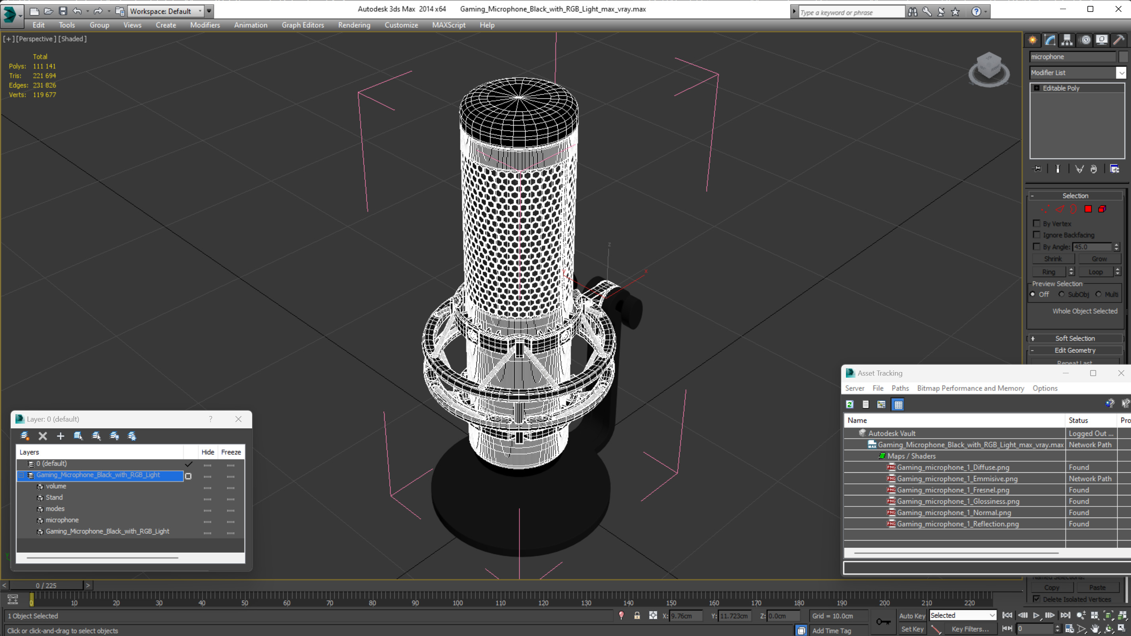Open the Workspace: Default dropdown
The height and width of the screenshot is (636, 1131).
pos(166,11)
